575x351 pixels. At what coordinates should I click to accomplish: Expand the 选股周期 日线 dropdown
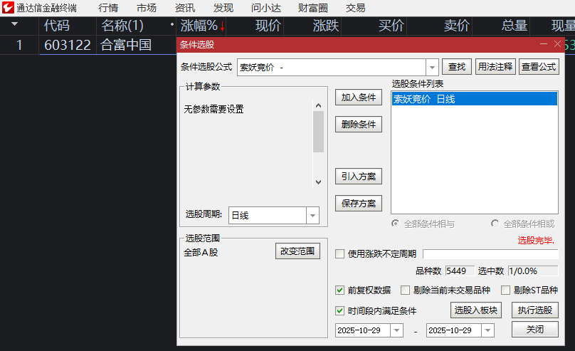pos(312,215)
